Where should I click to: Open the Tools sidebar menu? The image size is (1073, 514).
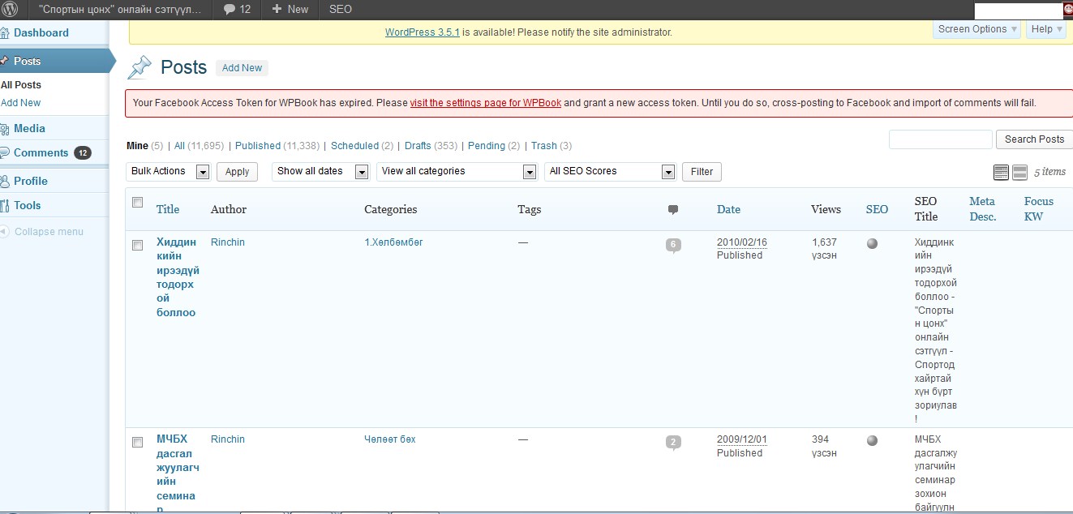click(x=27, y=205)
